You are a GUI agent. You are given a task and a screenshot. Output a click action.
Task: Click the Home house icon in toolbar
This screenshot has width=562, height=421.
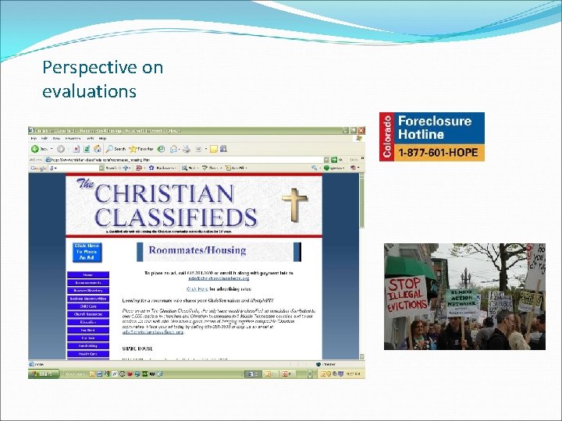point(97,149)
